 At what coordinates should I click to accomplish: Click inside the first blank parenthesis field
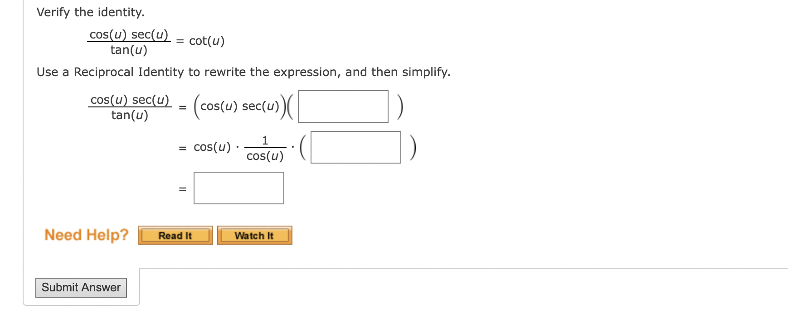342,106
